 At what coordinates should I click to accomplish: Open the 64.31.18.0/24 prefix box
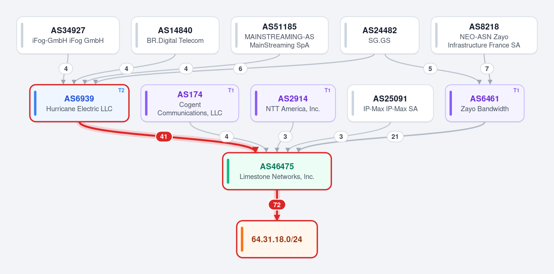tap(277, 239)
